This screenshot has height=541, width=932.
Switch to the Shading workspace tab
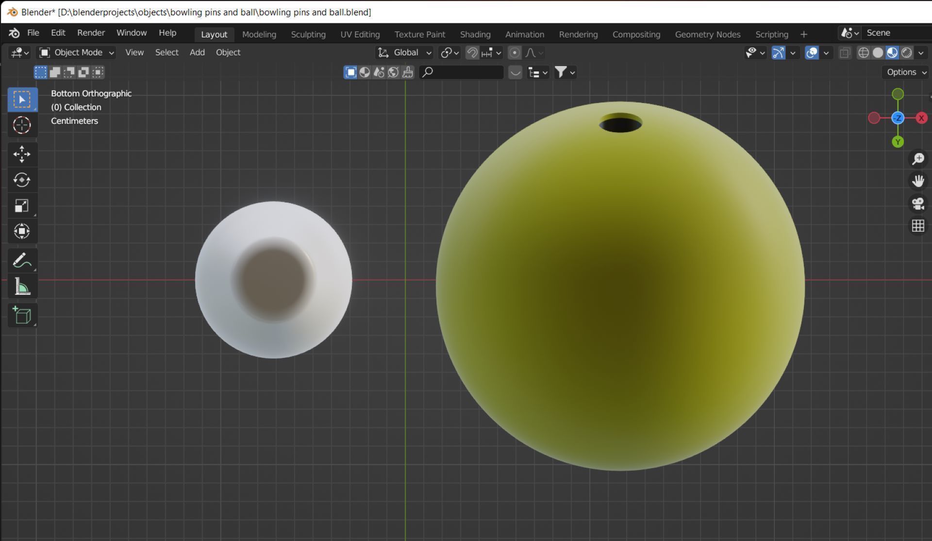pos(475,34)
